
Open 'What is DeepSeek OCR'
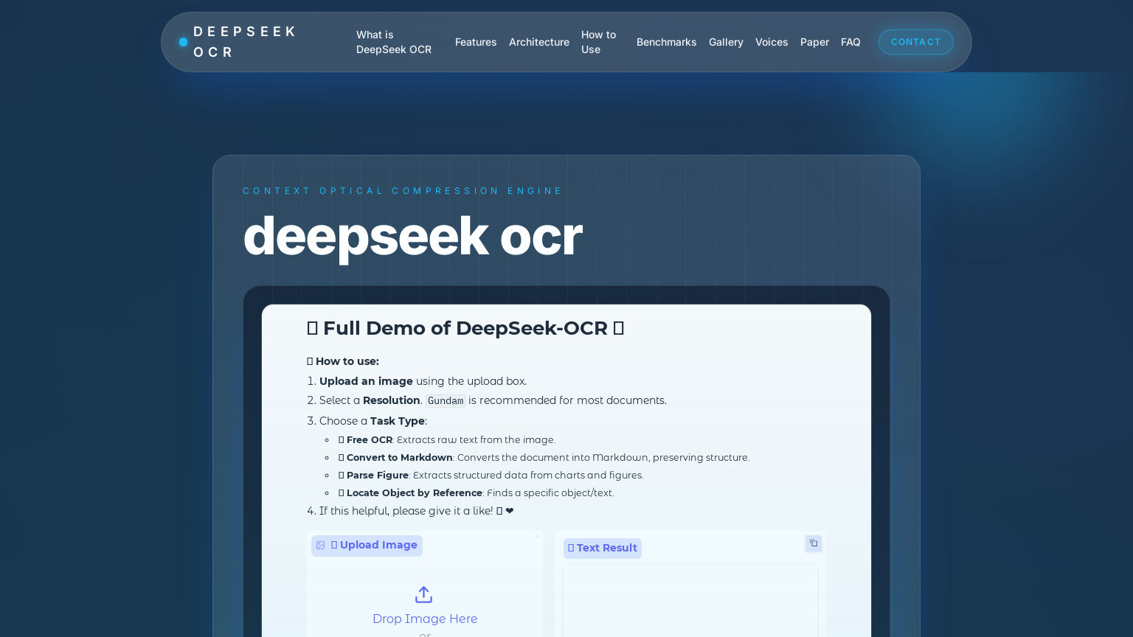(x=394, y=42)
